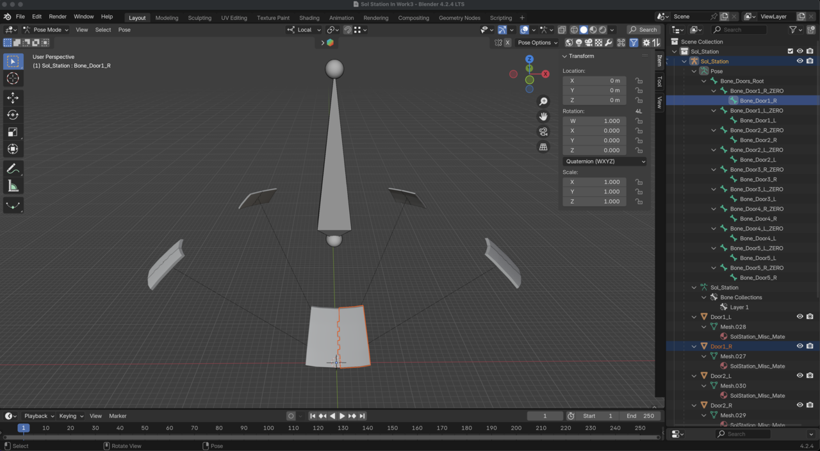The height and width of the screenshot is (451, 820).
Task: Select the Cursor tool in toolbar
Action: 13,79
